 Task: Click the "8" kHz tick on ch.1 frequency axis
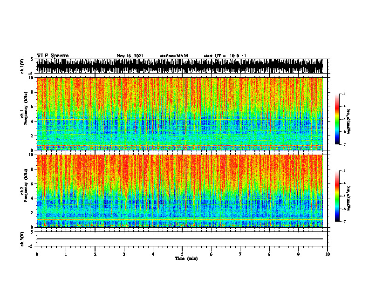(33, 92)
